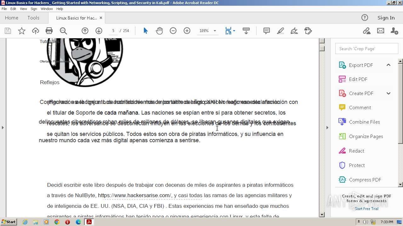
Task: Collapse the Export PDF section chevron
Action: [x=389, y=65]
